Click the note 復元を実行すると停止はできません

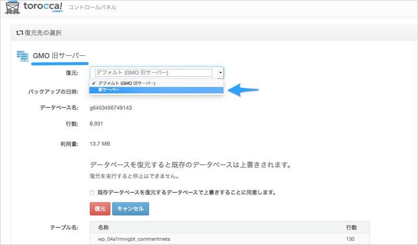click(x=134, y=176)
